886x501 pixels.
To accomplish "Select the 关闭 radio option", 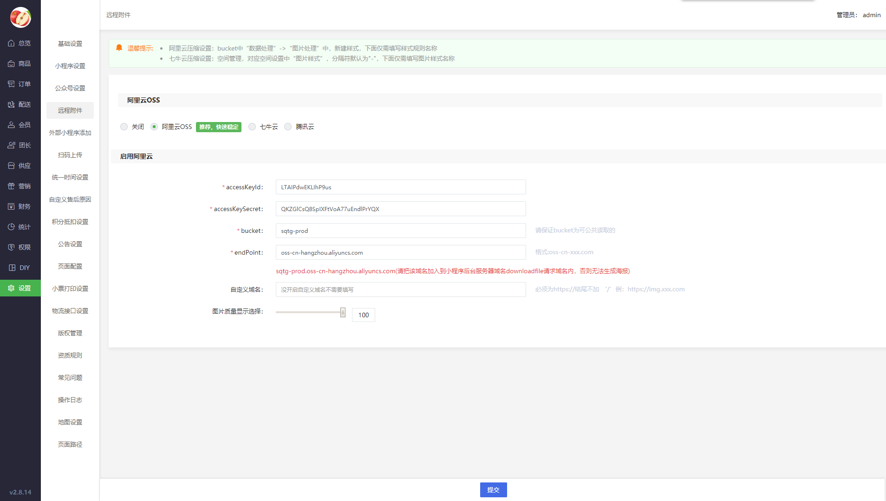I will (x=124, y=127).
